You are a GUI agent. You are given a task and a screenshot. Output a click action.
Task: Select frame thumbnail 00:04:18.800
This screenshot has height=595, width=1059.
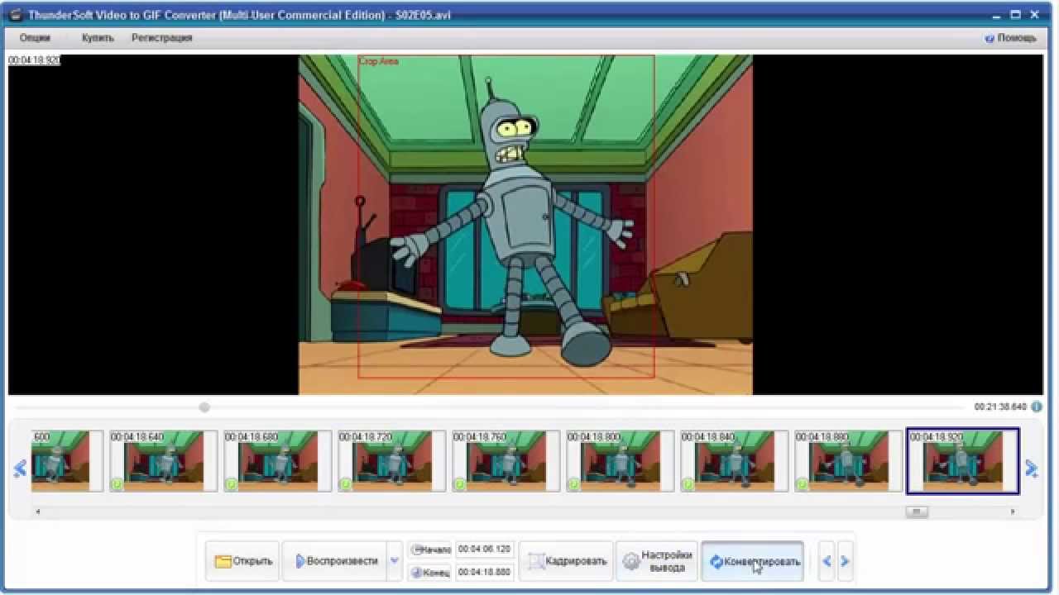(x=620, y=461)
